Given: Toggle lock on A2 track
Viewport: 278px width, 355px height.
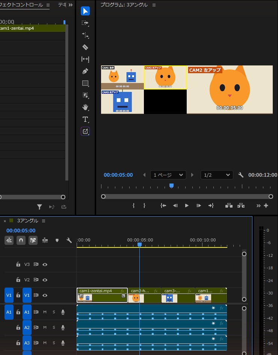Looking at the screenshot, I should pos(18,328).
